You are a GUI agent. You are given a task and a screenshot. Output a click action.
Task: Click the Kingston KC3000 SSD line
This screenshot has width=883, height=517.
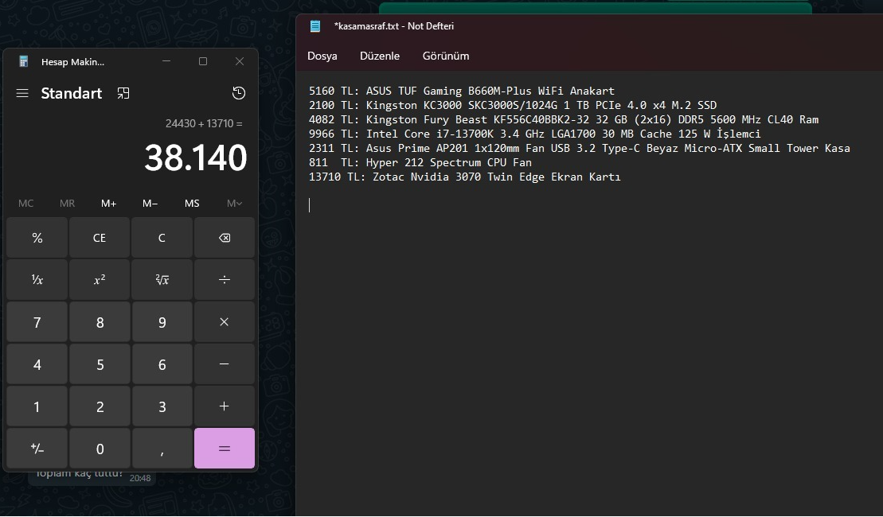pyautogui.click(x=513, y=105)
